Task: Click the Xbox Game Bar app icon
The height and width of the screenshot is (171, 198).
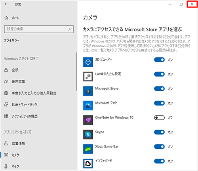Action: tap(88, 149)
